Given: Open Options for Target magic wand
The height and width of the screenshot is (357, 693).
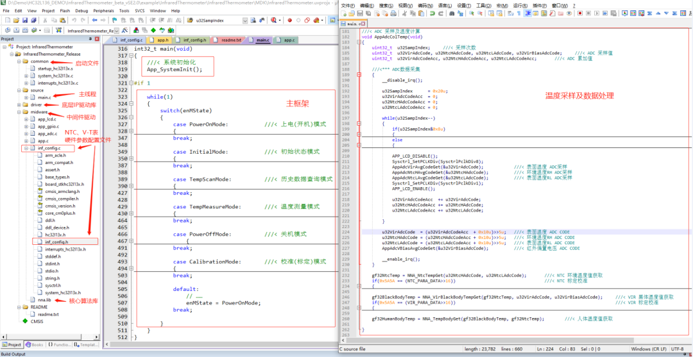Looking at the screenshot, I should click(124, 31).
